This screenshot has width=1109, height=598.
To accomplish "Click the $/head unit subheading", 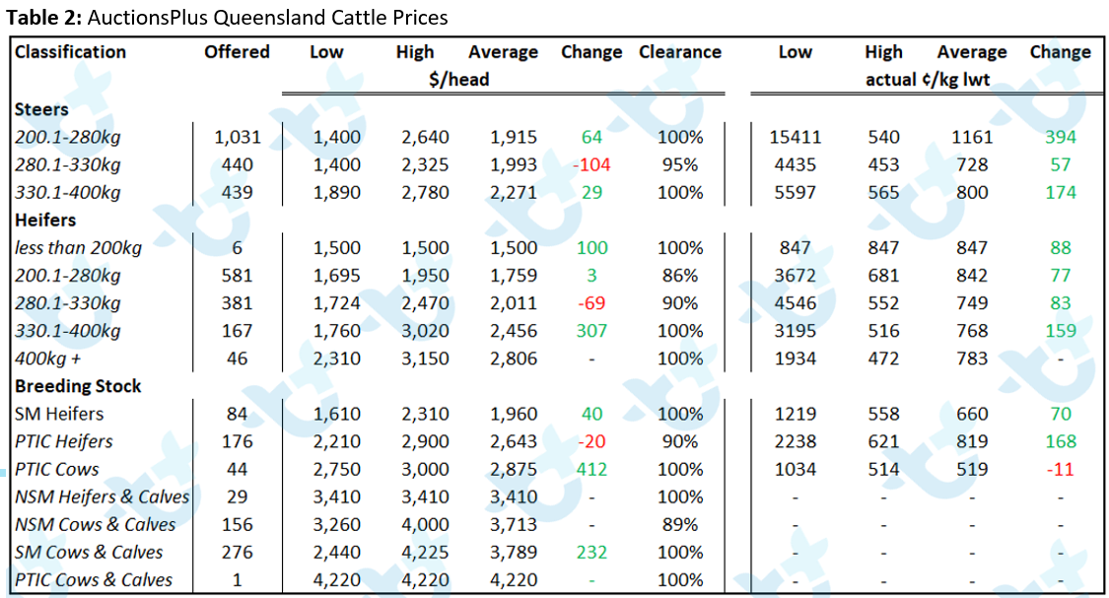I will [459, 79].
